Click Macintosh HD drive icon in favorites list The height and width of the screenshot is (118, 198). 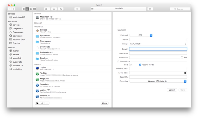tap(37, 17)
